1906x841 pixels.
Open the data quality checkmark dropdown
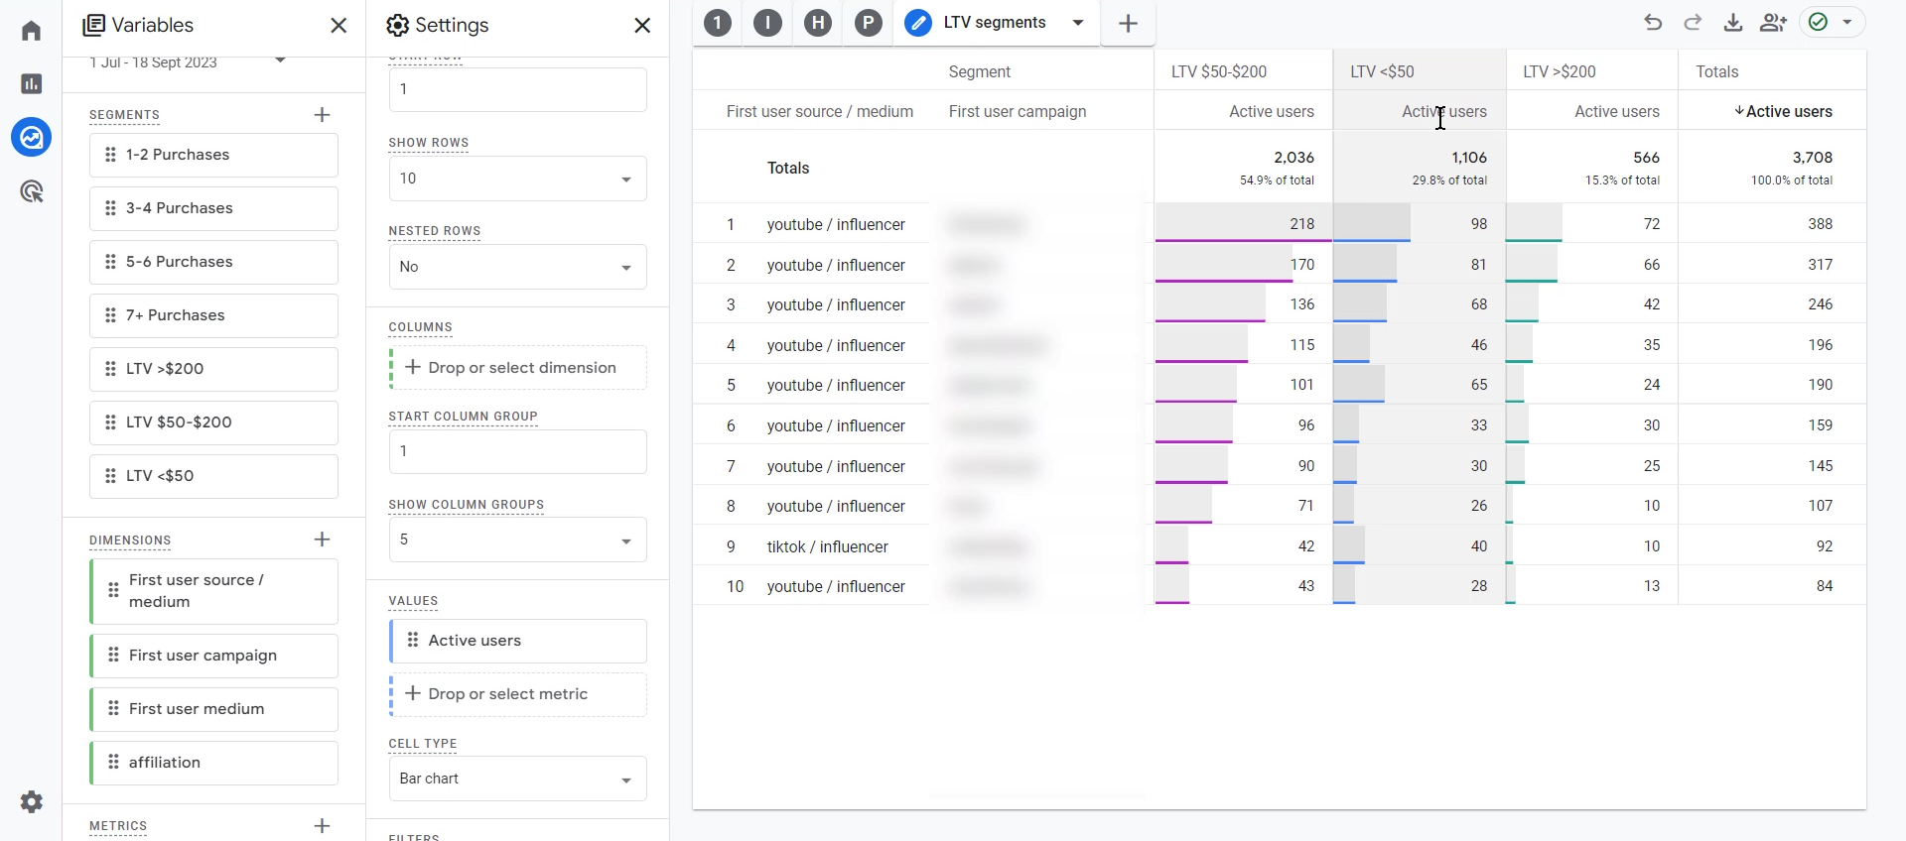(1832, 23)
